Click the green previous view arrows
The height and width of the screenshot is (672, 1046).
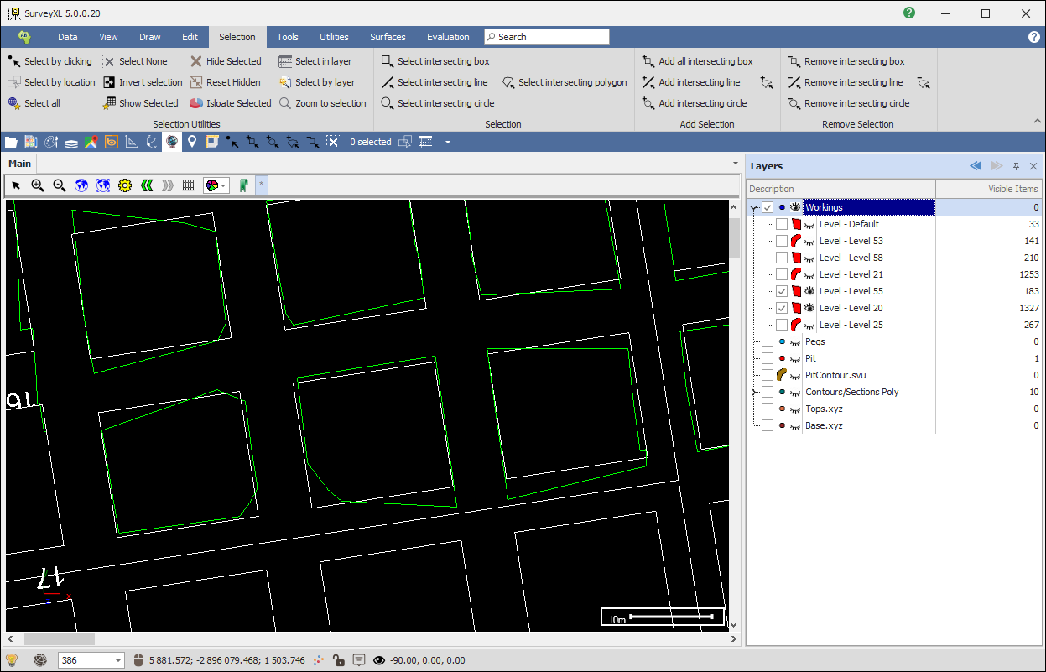coord(147,185)
